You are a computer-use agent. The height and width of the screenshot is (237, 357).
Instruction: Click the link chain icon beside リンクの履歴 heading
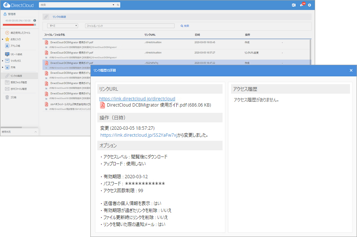pos(46,17)
